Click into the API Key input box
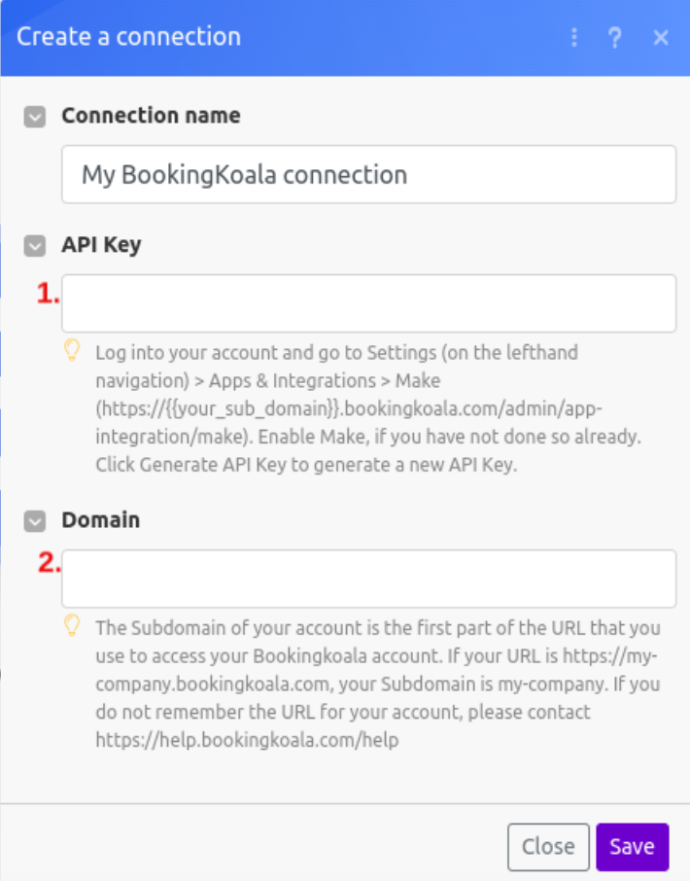Image resolution: width=690 pixels, height=881 pixels. click(368, 303)
